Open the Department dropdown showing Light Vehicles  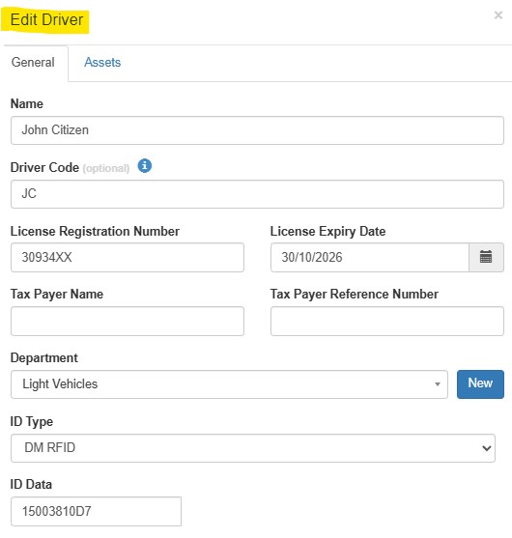coord(229,384)
